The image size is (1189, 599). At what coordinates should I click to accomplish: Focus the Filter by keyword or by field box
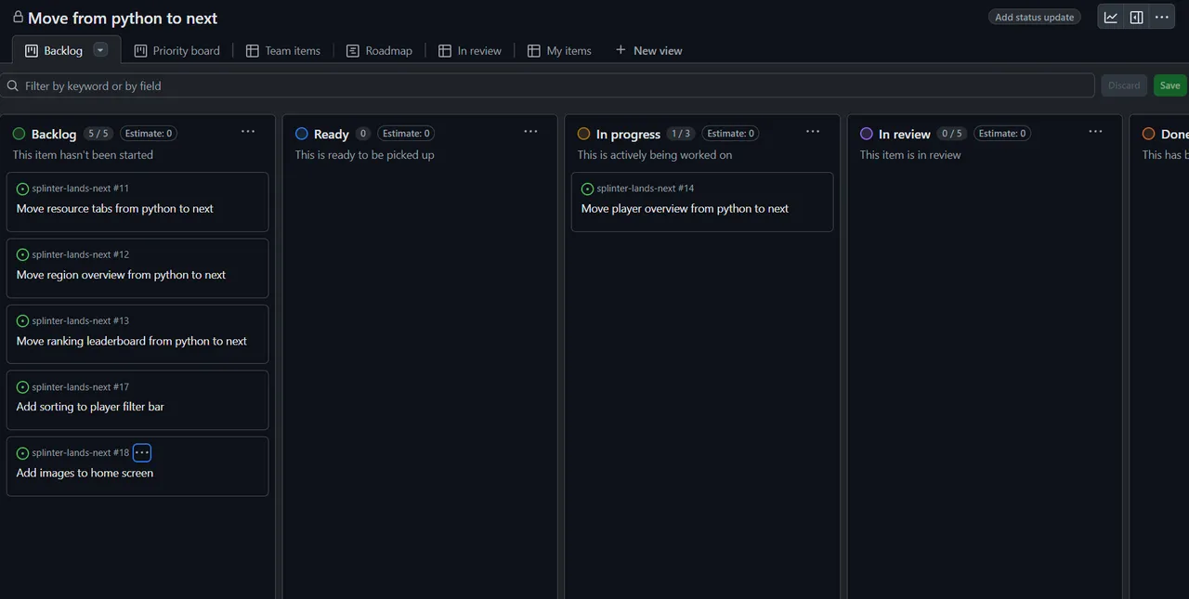[547, 85]
